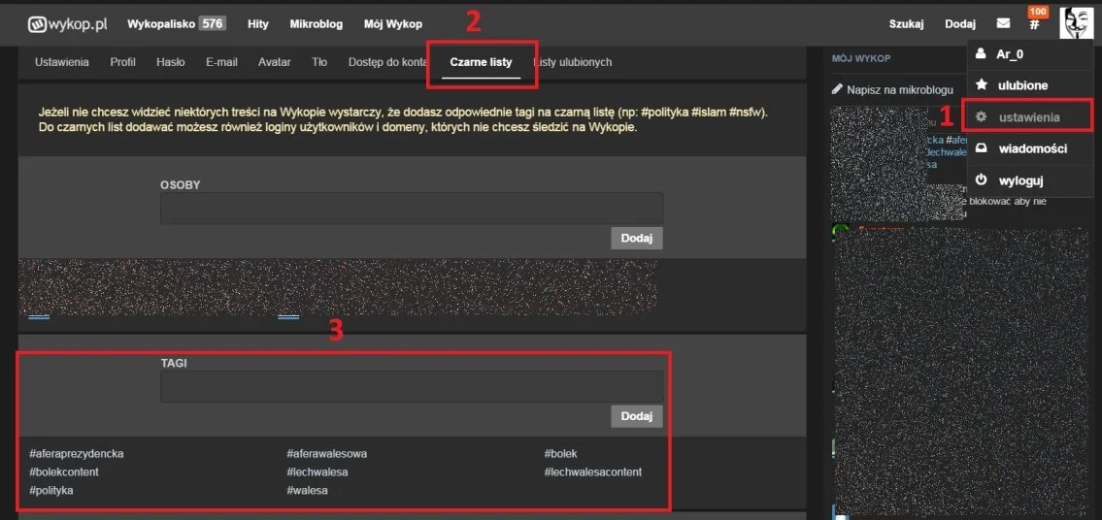Viewport: 1102px width, 520px height.
Task: Open the Hasło settings tab
Action: (171, 62)
